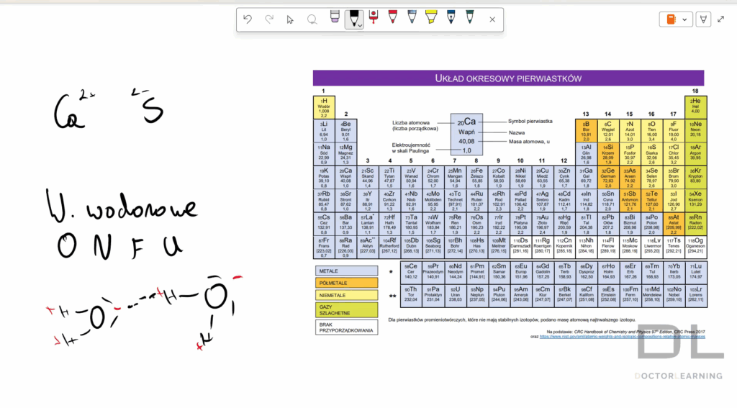This screenshot has width=737, height=408.
Task: Toggle the grey-blue pencil tool
Action: pos(412,18)
